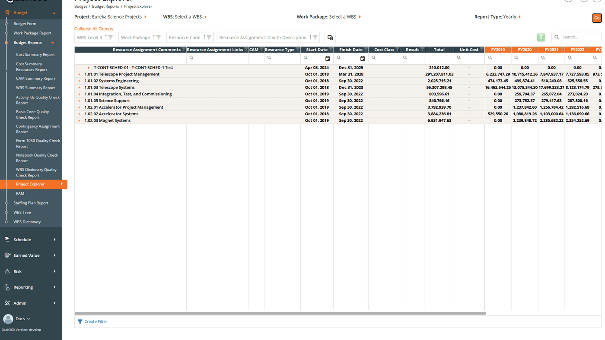This screenshot has width=605, height=340.
Task: Click search magnifier in Cost Class filter cell
Action: coord(373,58)
